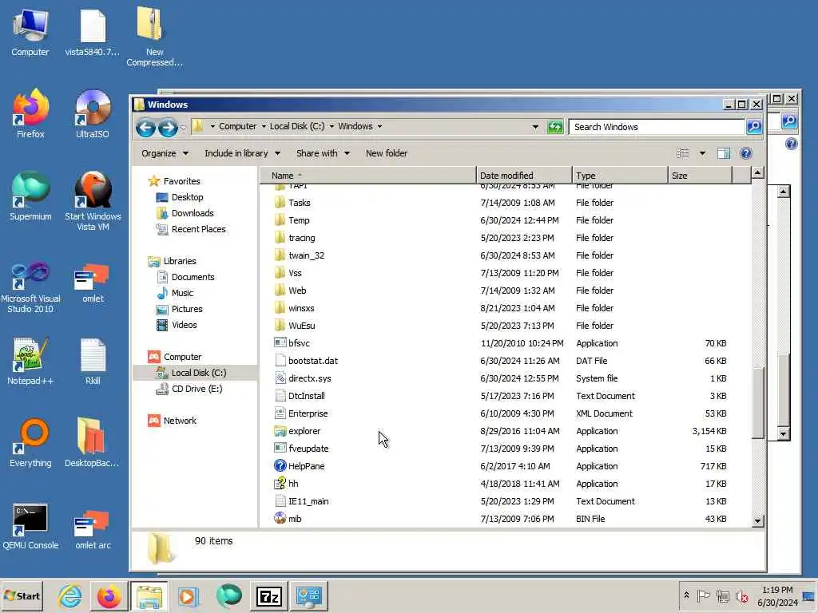Toggle the preview pane button

point(724,153)
